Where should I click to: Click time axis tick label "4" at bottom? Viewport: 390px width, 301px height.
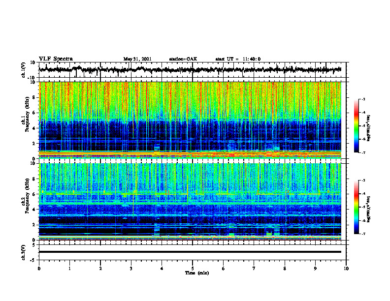(x=162, y=269)
